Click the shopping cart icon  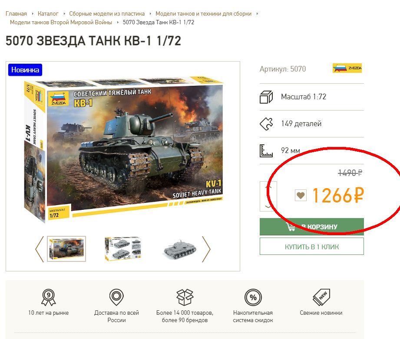point(291,227)
